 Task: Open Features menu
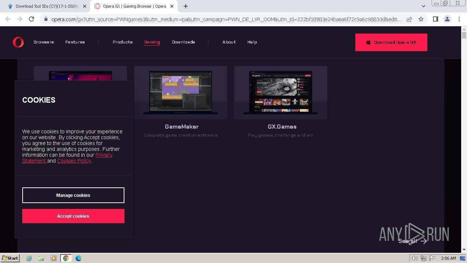click(x=75, y=42)
